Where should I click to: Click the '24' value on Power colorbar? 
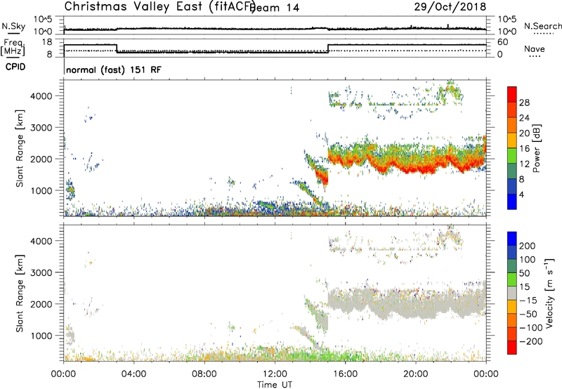(x=524, y=118)
